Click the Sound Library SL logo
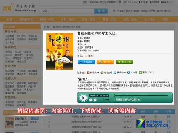 point(20,7)
